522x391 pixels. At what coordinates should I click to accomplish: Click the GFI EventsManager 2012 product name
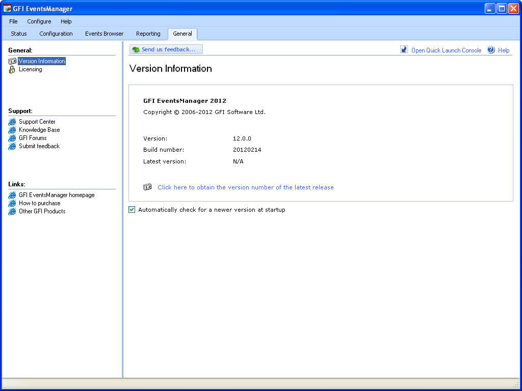[x=185, y=101]
